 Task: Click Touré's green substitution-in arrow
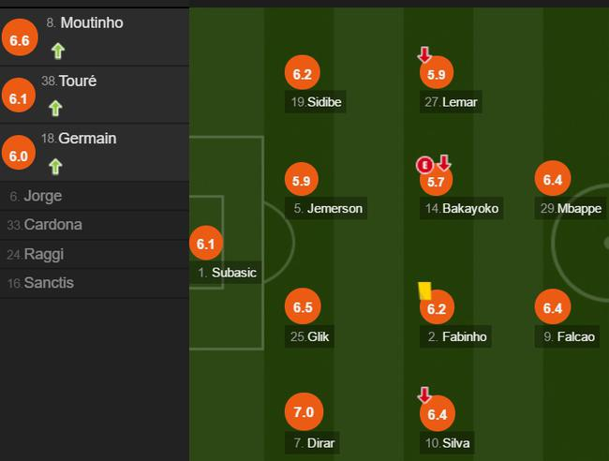pyautogui.click(x=55, y=108)
